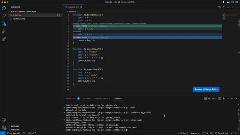The width and height of the screenshot is (240, 135).
Task: Open the Explorer view in activity bar
Action: tap(4, 8)
